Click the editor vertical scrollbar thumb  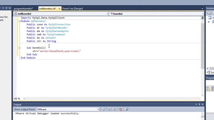click(203, 46)
